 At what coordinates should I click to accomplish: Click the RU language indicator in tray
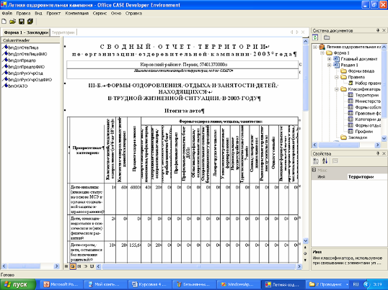click(356, 284)
